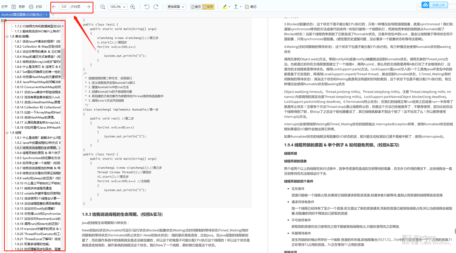Open outline item 1.7.3 能给我说说NIO有什么特点

pos(37,31)
